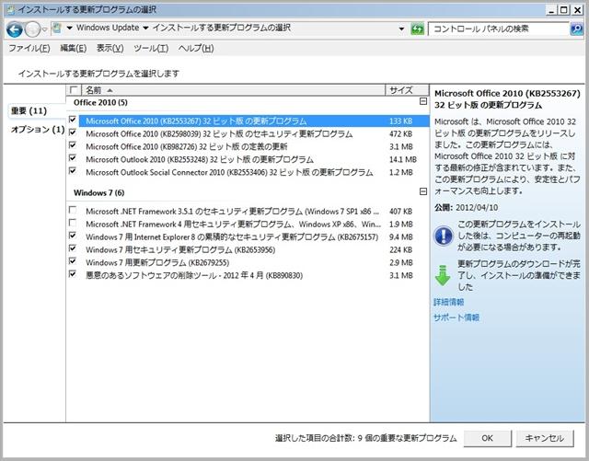589x461 pixels.
Task: Uncheck Outlook Social Connector KB2553406 update
Action: point(73,171)
